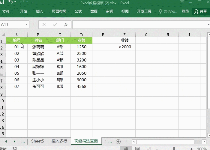This screenshot has height=150, width=210.
Task: Open the 页面布局 ribbon tab
Action: pos(59,11)
